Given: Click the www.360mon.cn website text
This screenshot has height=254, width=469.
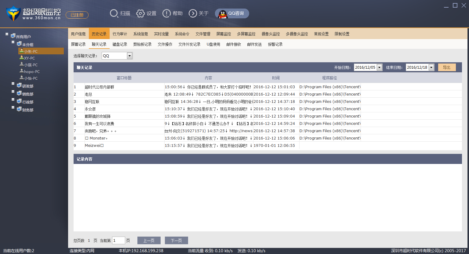Looking at the screenshot, I should [x=42, y=18].
